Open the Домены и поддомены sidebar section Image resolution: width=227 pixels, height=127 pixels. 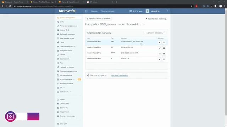coord(69,18)
